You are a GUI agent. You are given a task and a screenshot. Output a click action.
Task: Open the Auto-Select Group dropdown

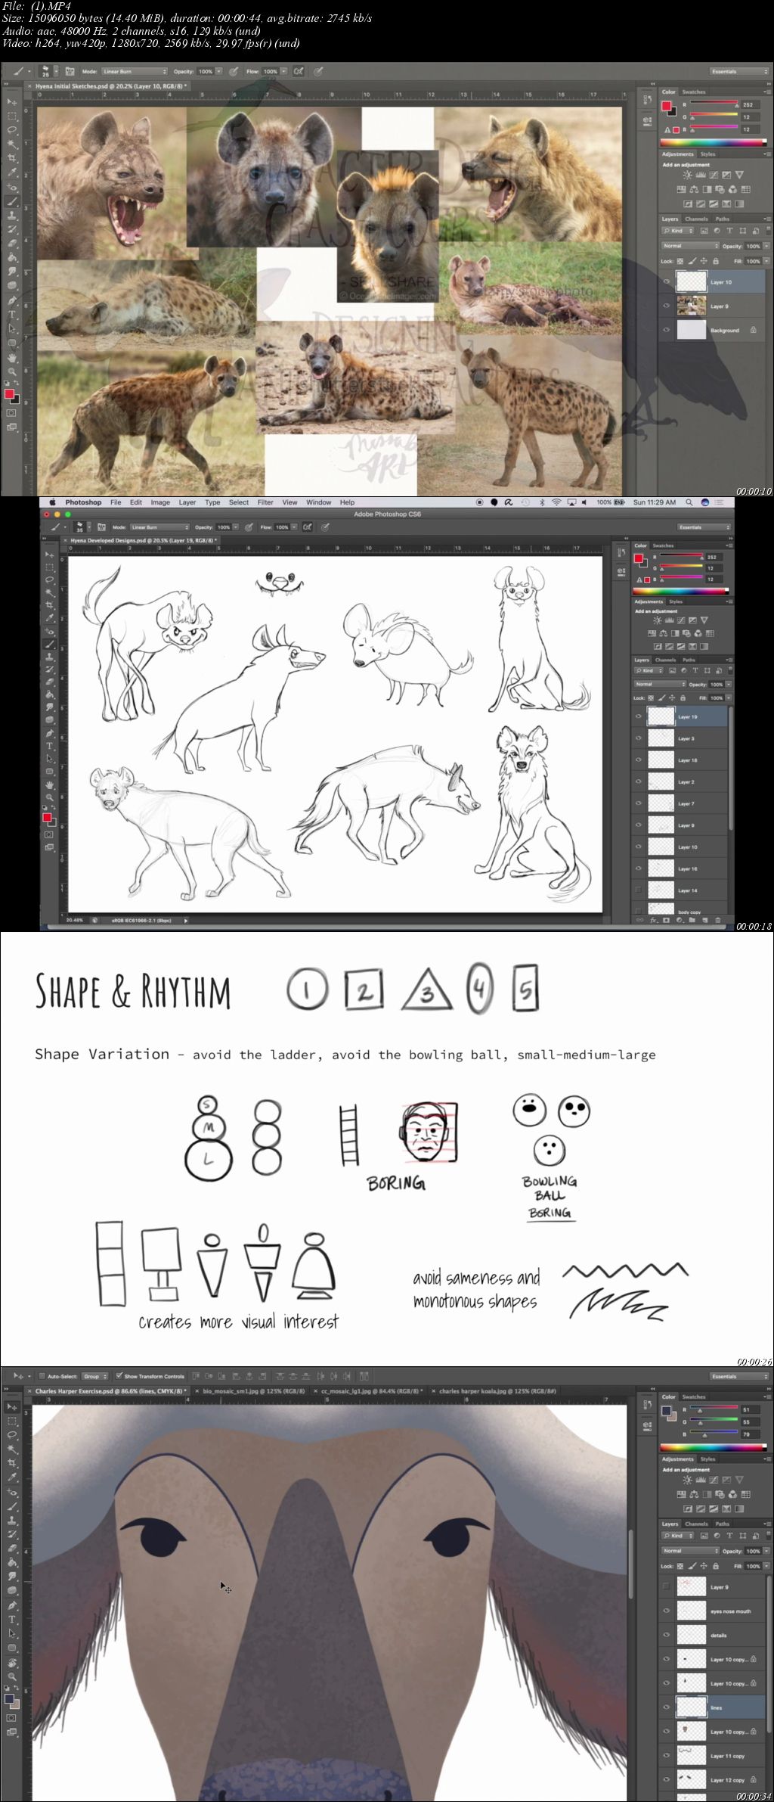(95, 1376)
